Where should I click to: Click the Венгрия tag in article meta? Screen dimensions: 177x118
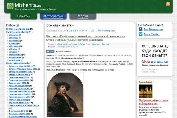click(105, 44)
